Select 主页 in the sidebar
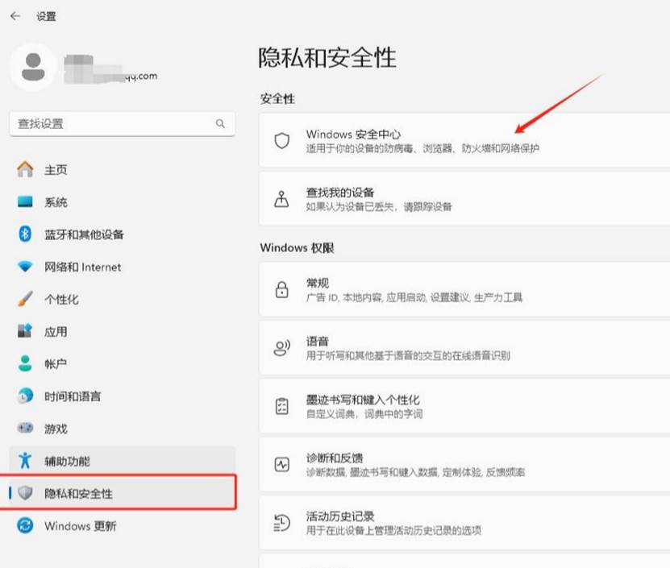Image resolution: width=670 pixels, height=568 pixels. pos(56,170)
